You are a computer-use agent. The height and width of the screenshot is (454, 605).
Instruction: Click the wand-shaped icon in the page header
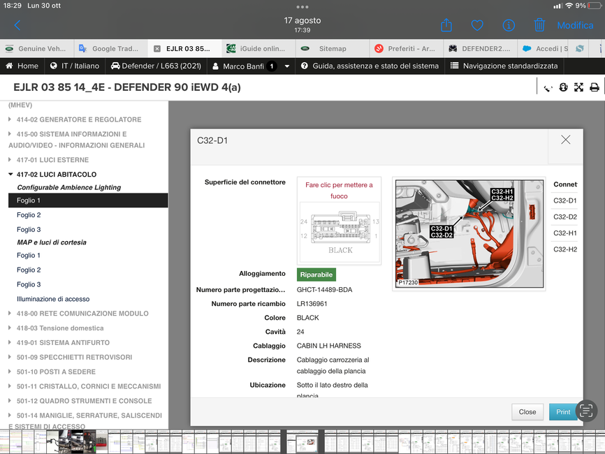(548, 88)
